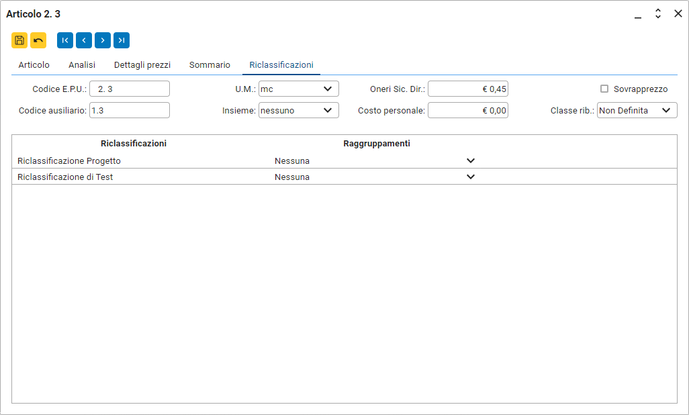Switch to the Articolo tab
Screen dimensions: 689x415
point(34,65)
